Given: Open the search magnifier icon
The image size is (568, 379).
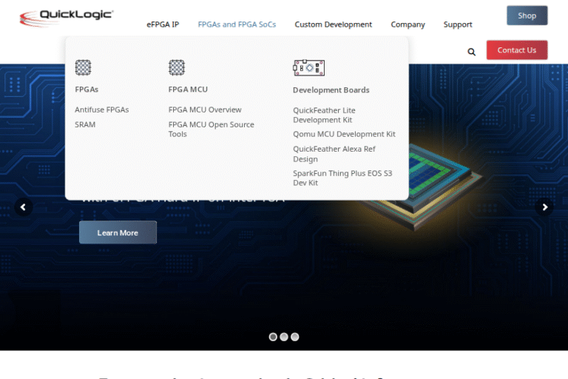Looking at the screenshot, I should (472, 52).
